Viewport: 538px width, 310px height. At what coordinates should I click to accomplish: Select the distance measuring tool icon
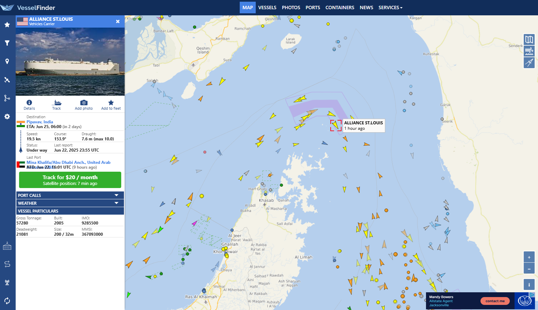[x=529, y=63]
